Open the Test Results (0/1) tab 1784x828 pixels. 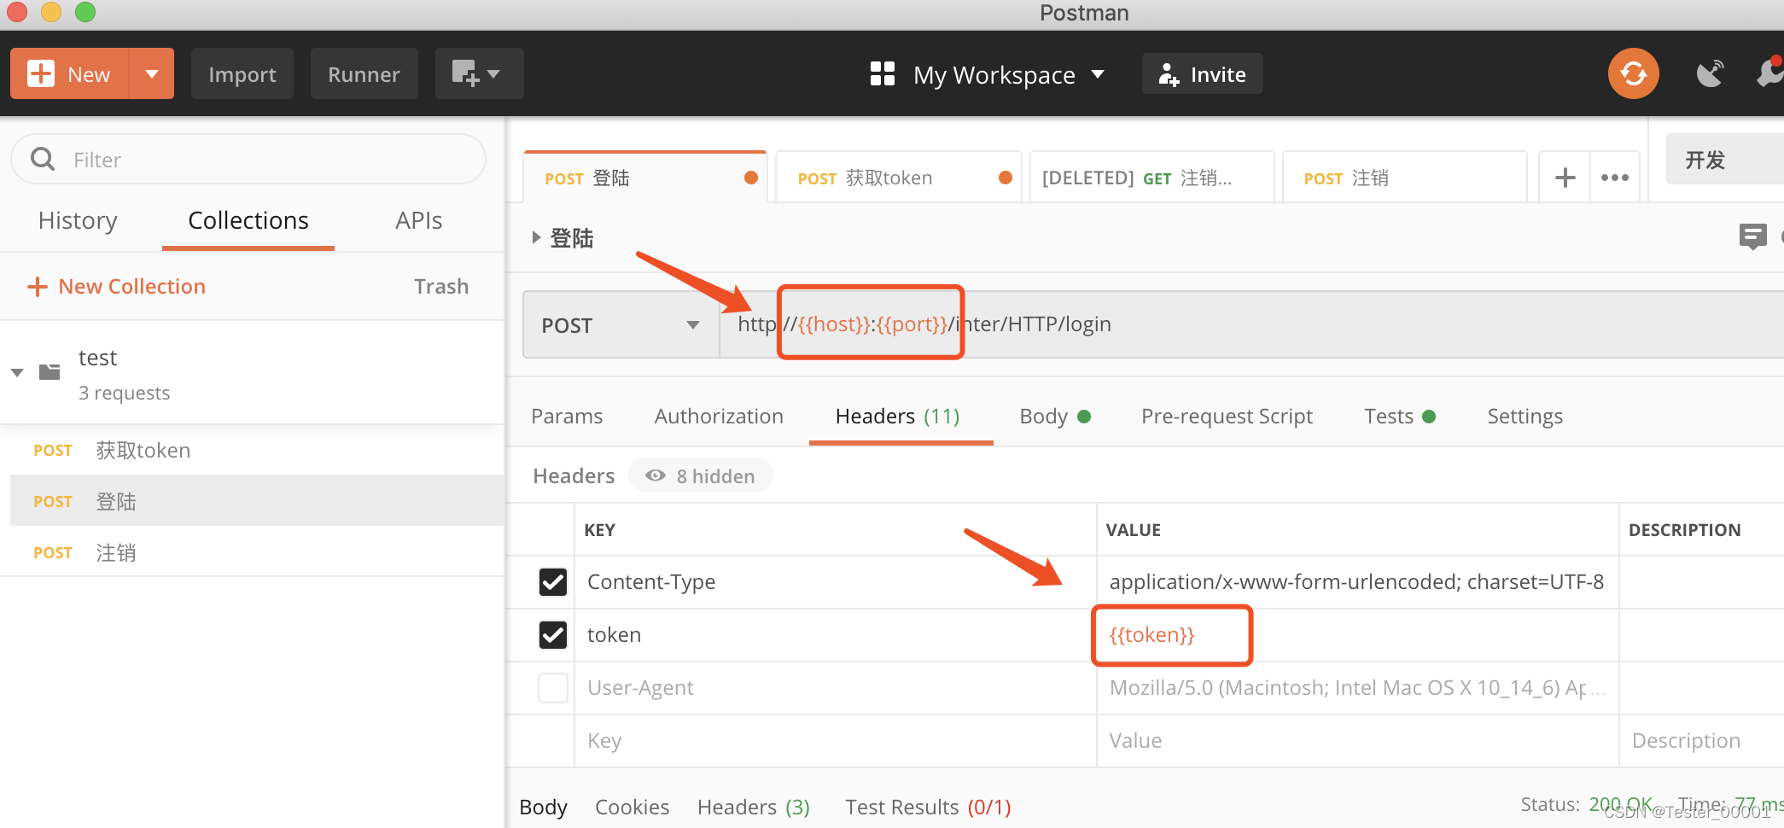coord(928,807)
